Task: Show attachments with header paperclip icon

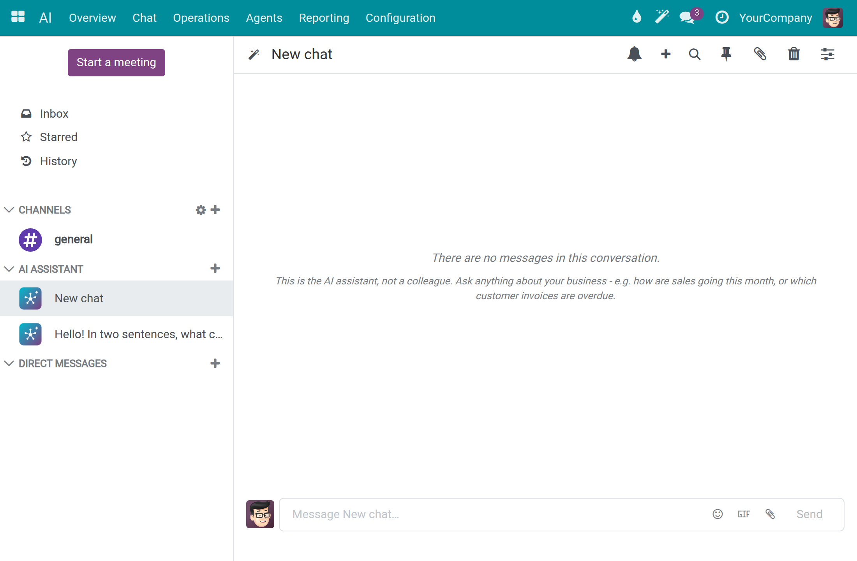Action: coord(760,54)
